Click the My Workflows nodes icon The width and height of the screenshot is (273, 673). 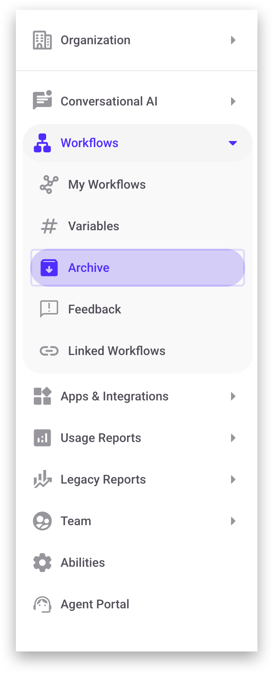click(x=49, y=185)
